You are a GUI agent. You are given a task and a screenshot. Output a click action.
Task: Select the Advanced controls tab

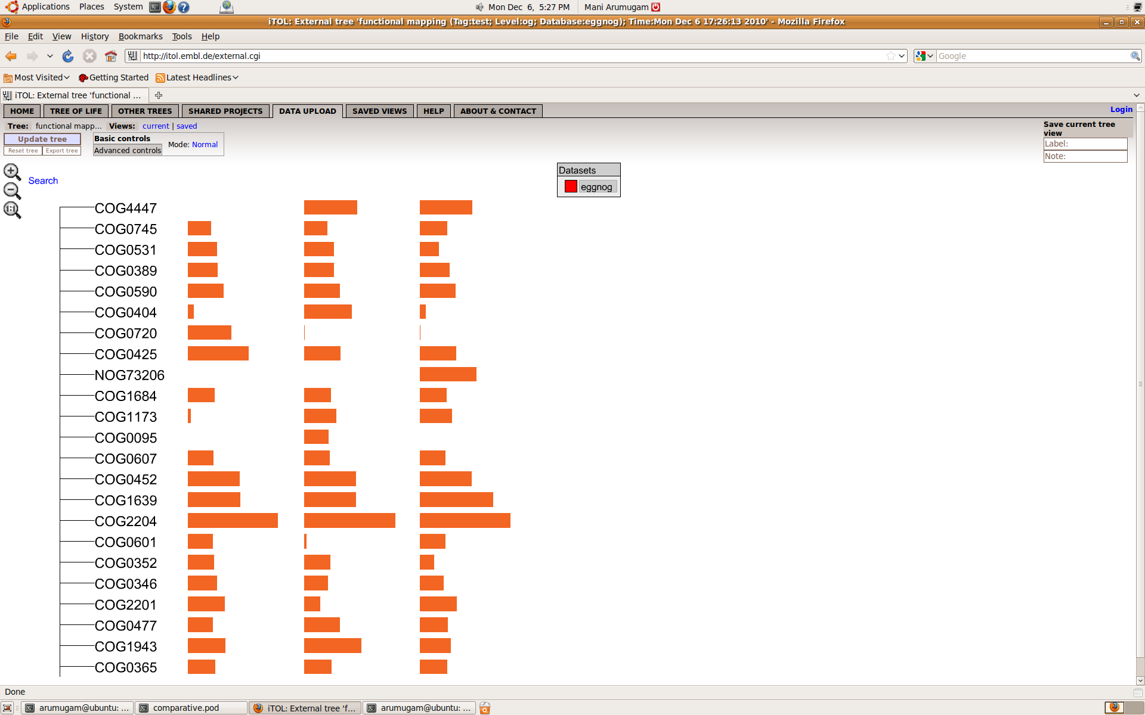128,151
